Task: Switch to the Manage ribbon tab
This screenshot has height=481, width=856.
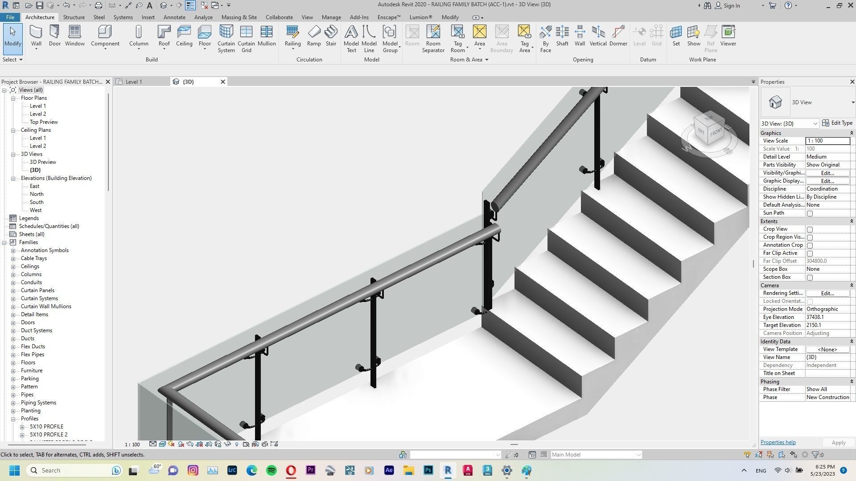Action: pyautogui.click(x=331, y=17)
